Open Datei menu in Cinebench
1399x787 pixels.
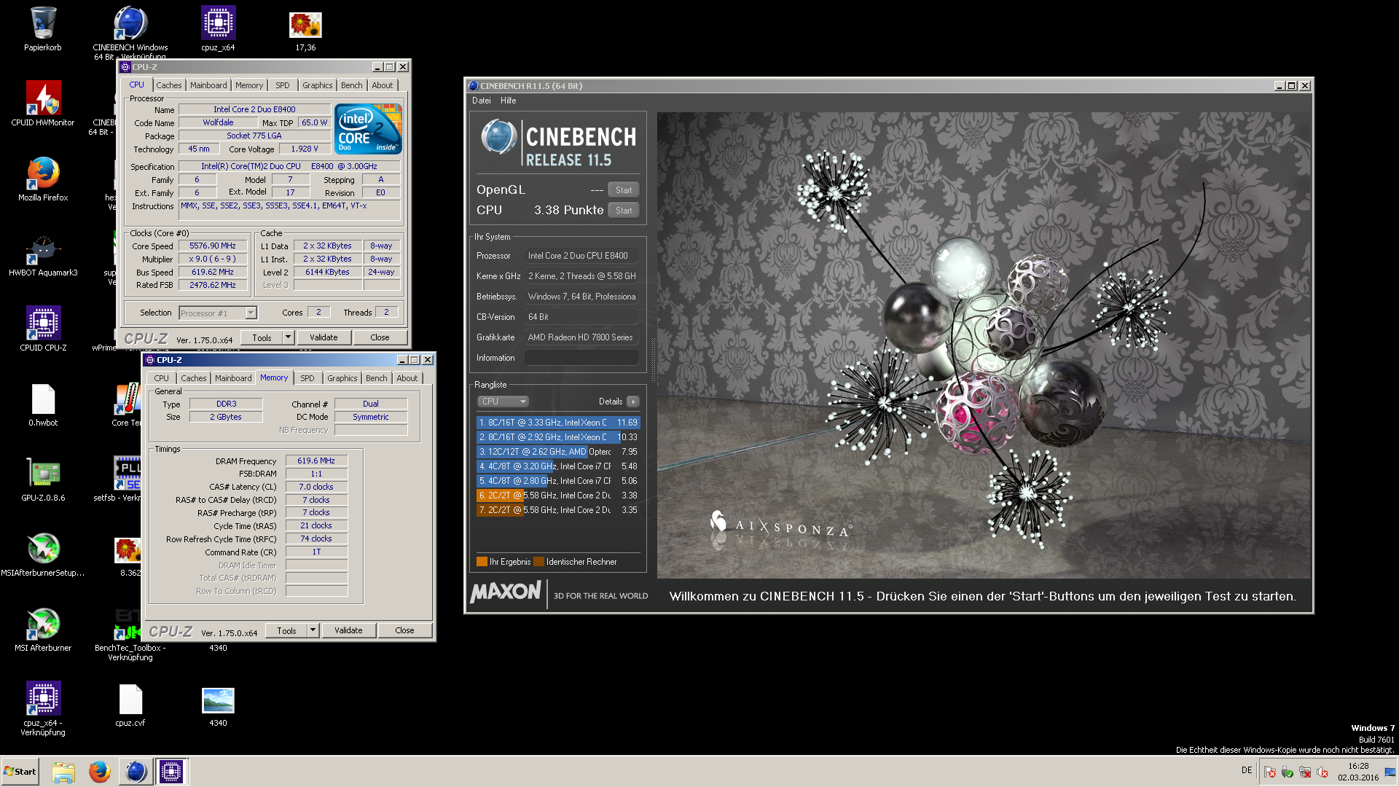481,101
